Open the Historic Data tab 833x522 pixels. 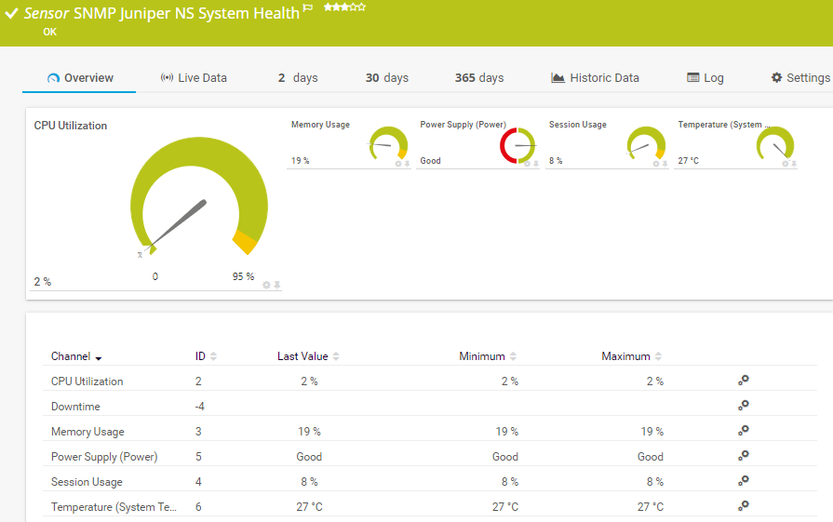[x=595, y=78]
